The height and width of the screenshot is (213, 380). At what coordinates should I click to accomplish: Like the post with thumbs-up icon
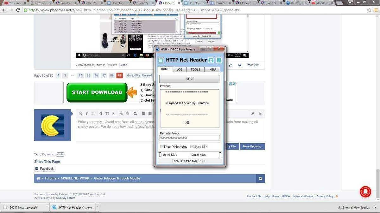(231, 65)
